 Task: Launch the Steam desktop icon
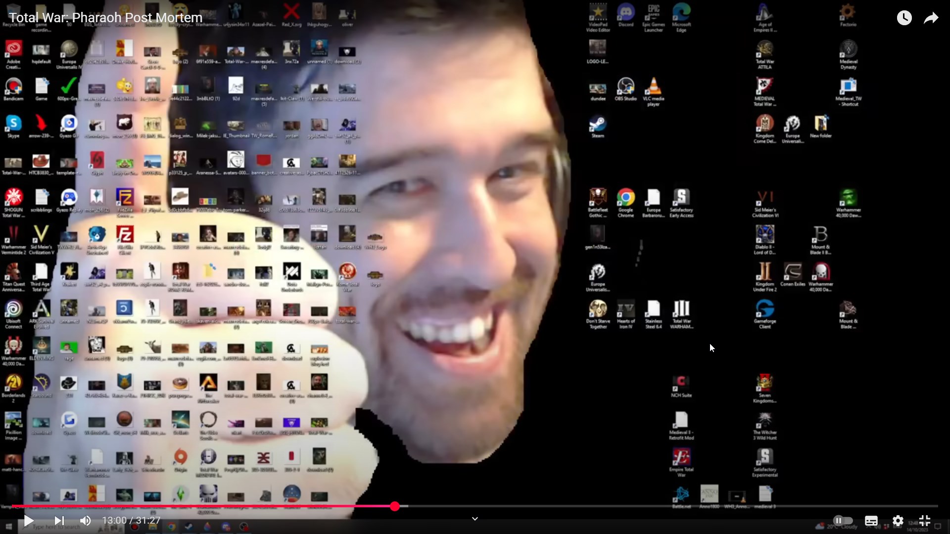(598, 127)
